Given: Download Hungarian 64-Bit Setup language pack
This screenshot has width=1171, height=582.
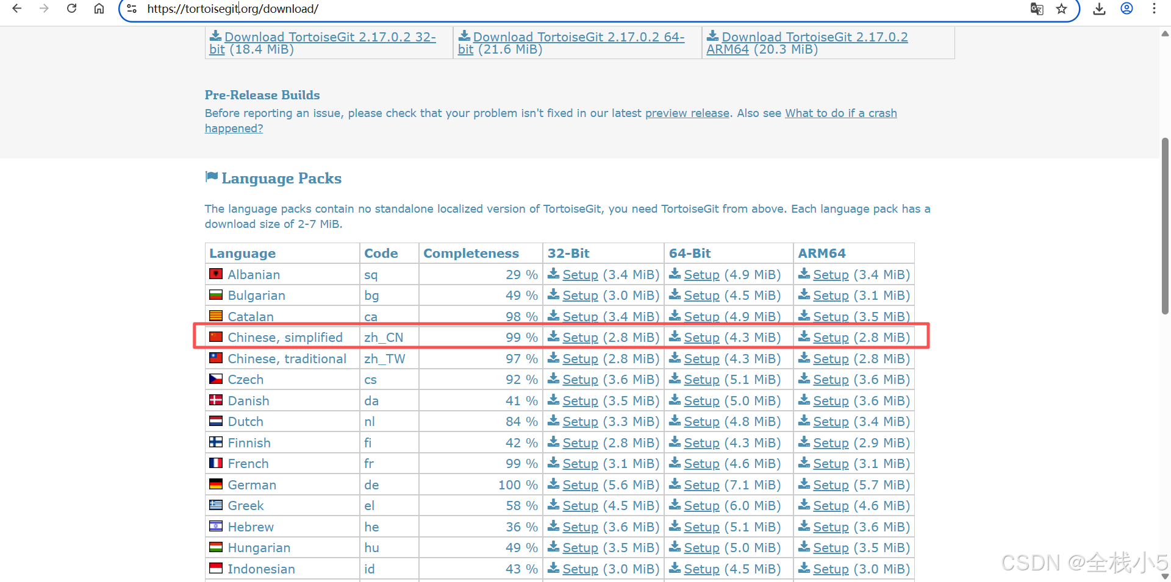Looking at the screenshot, I should pyautogui.click(x=701, y=548).
